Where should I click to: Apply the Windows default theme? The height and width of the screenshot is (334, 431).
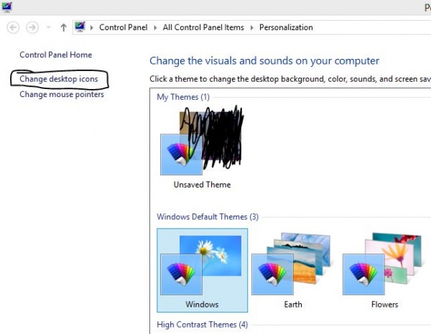pyautogui.click(x=202, y=270)
